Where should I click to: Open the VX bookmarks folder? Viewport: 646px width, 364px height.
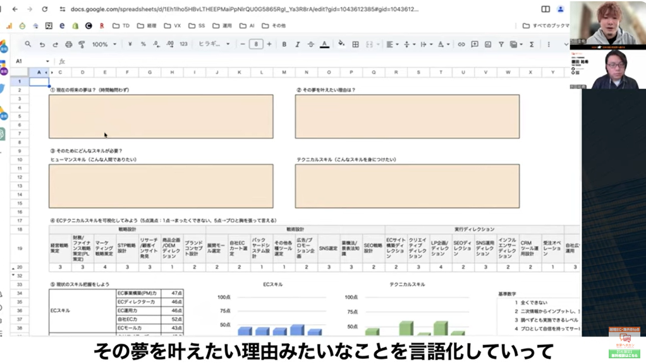[x=173, y=25]
